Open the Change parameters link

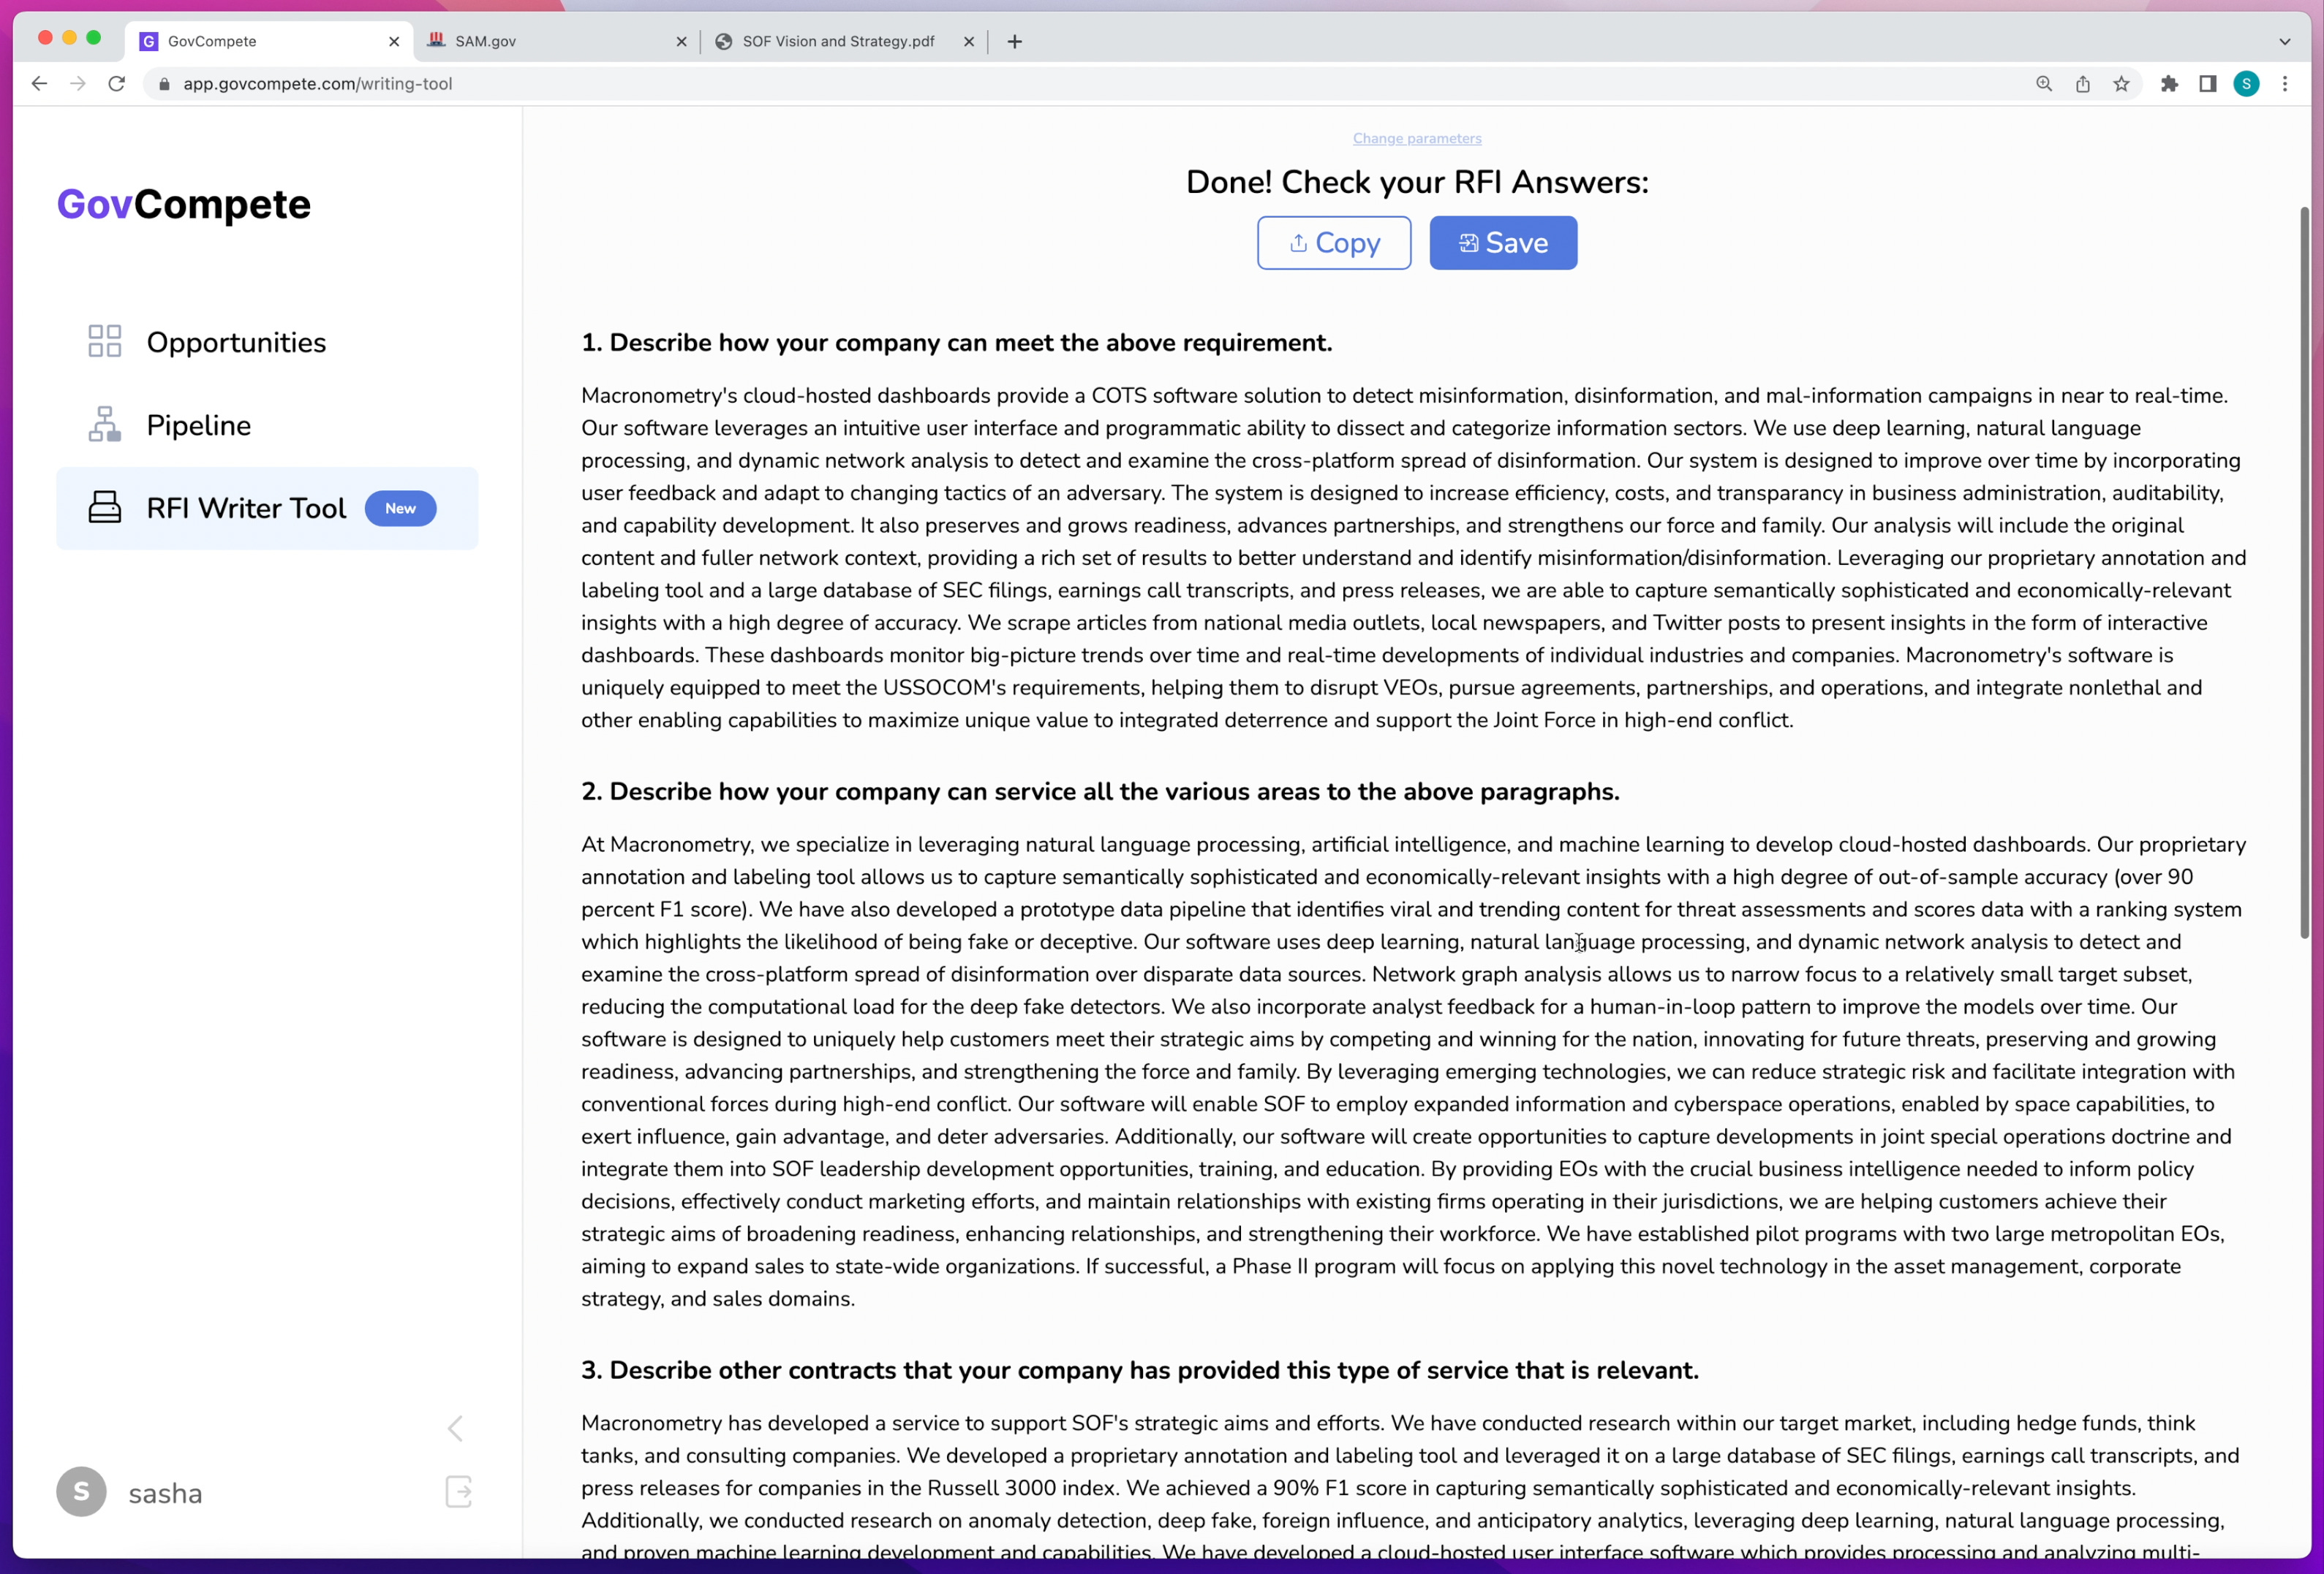(x=1417, y=138)
